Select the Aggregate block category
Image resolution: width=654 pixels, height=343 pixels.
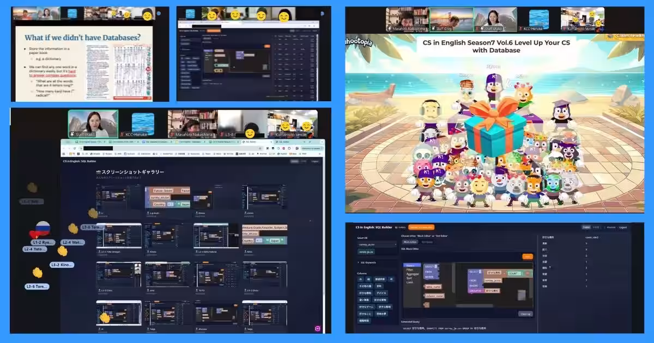(411, 274)
